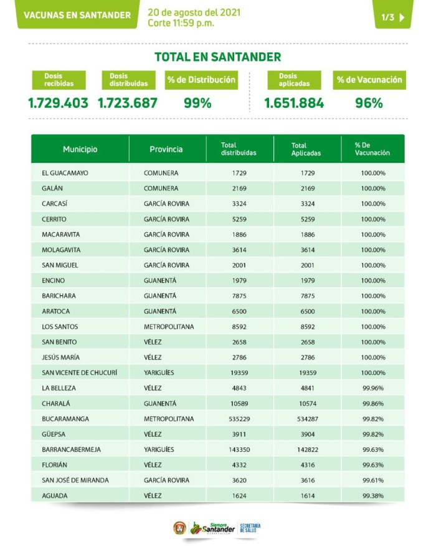Screen dimensions: 436x546
Task: Select the Bucaramanga row
Action: [217, 419]
